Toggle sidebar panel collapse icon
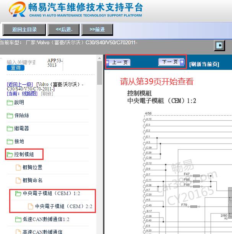This screenshot has width=232, height=234. (x=219, y=45)
